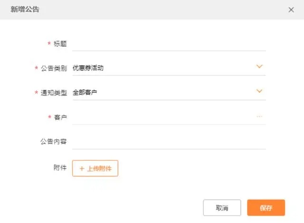Click the 公告类别 field label
304x223 pixels.
point(54,68)
